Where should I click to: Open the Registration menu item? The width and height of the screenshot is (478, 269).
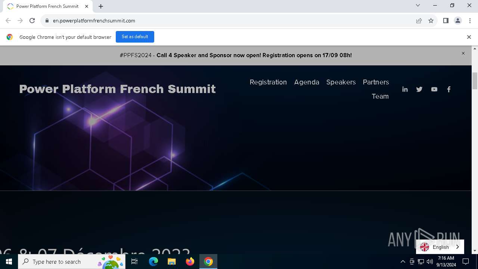click(268, 82)
